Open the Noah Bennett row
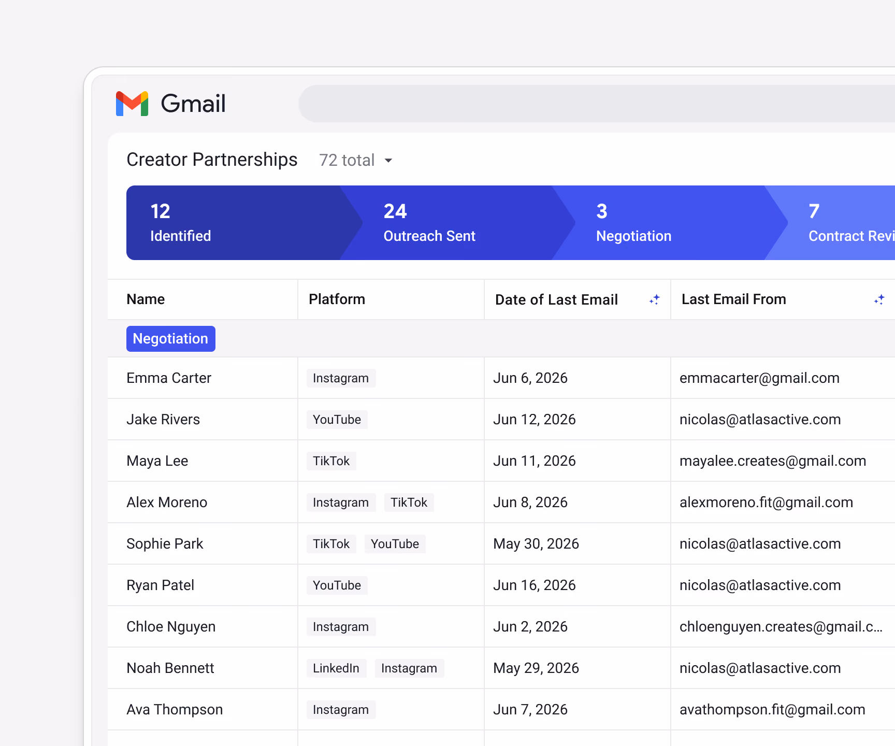895x746 pixels. [x=501, y=668]
